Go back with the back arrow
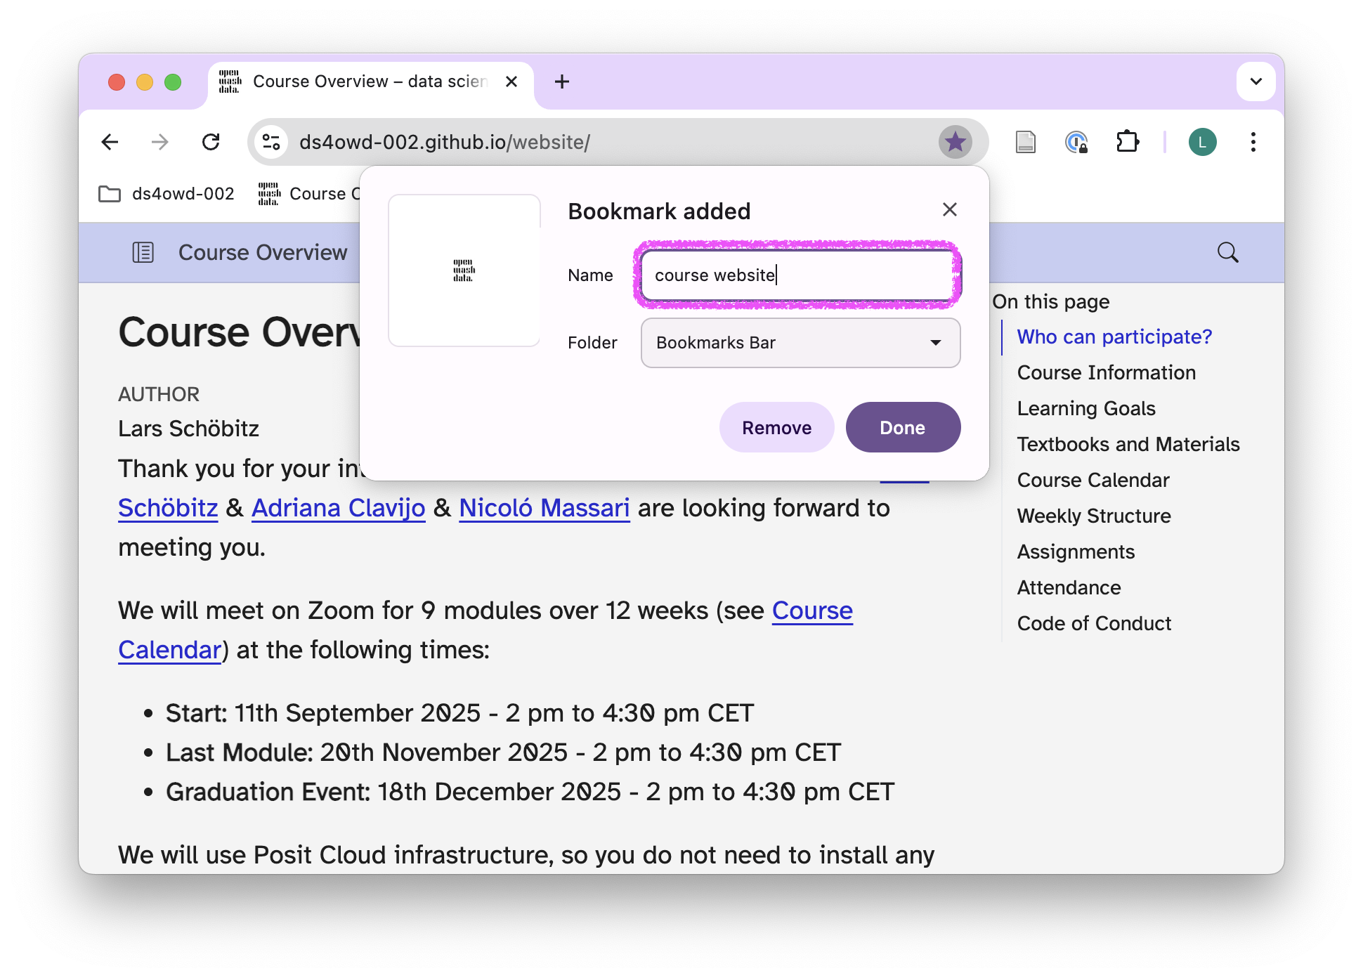 (x=110, y=143)
